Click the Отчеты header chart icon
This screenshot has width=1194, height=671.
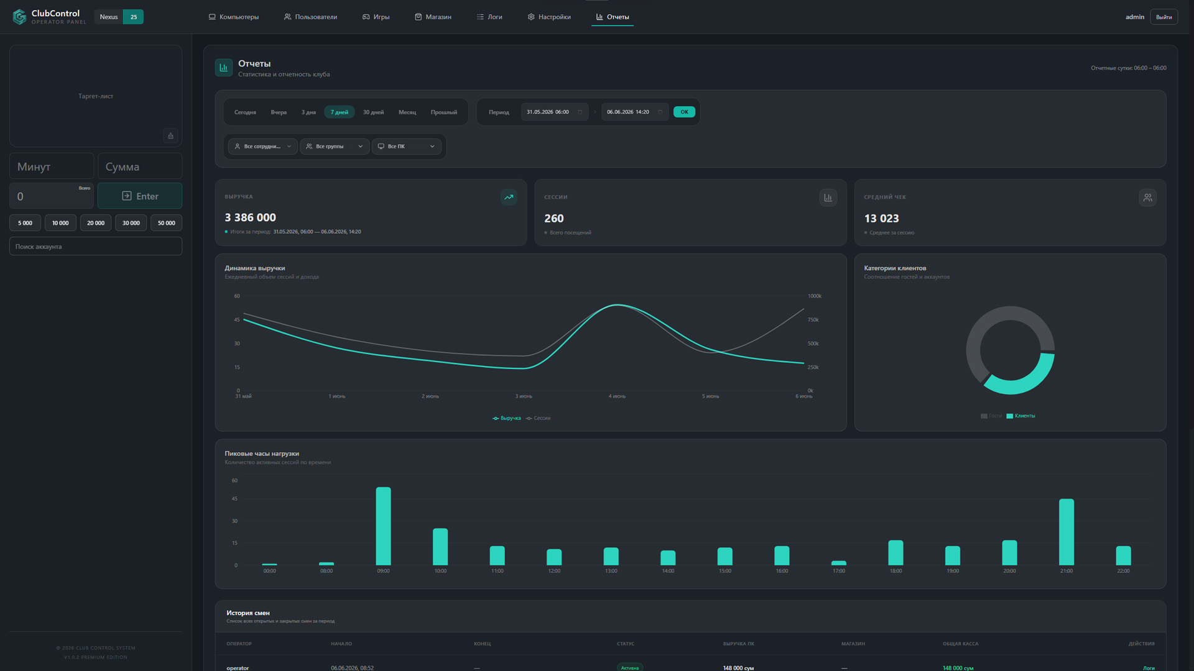(x=224, y=68)
